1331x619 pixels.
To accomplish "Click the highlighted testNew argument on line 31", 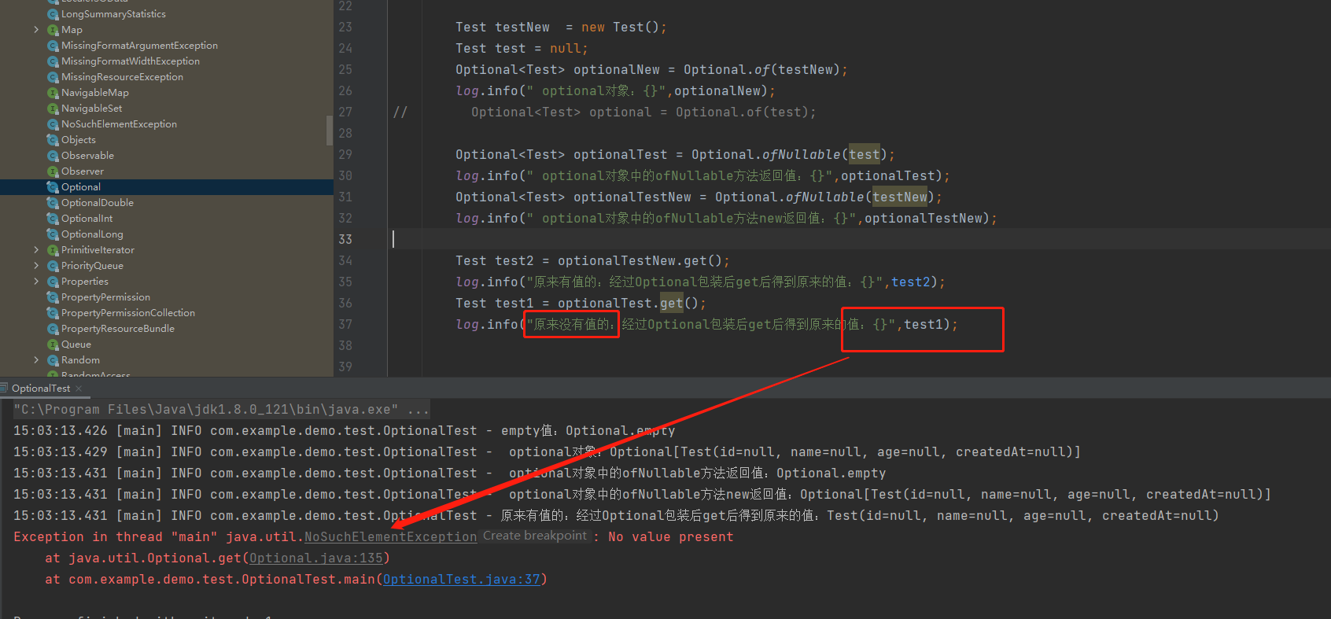I will click(900, 197).
